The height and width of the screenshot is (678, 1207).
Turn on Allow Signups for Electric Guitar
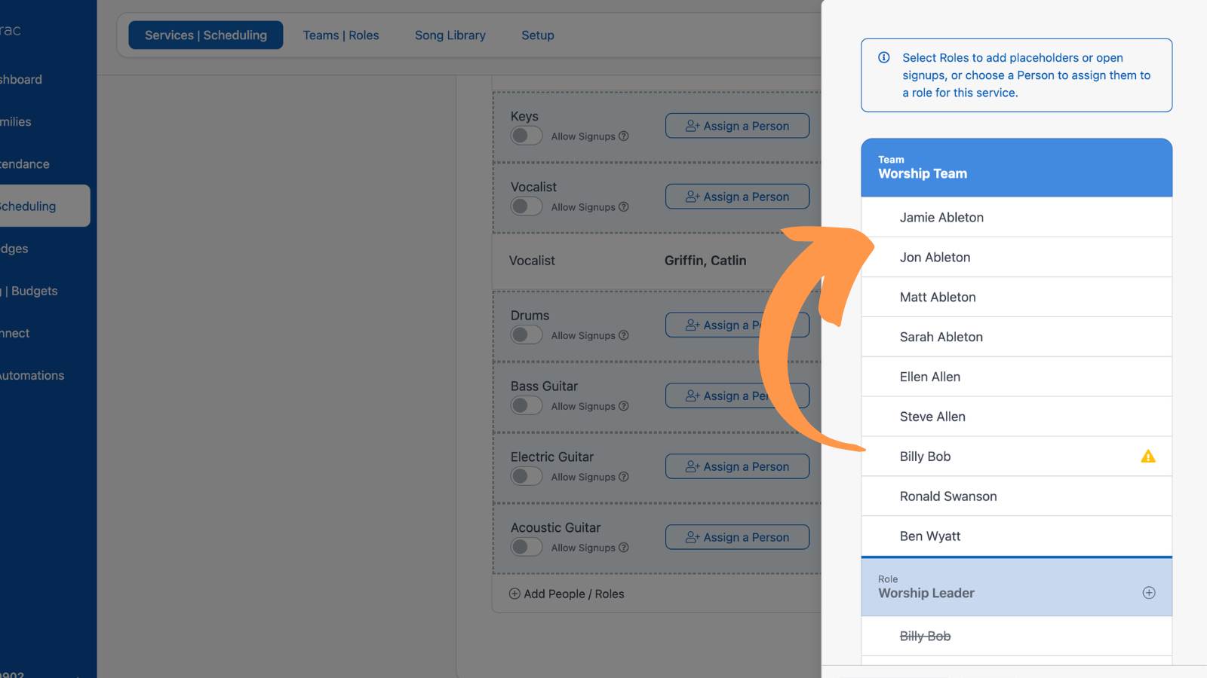coord(527,476)
